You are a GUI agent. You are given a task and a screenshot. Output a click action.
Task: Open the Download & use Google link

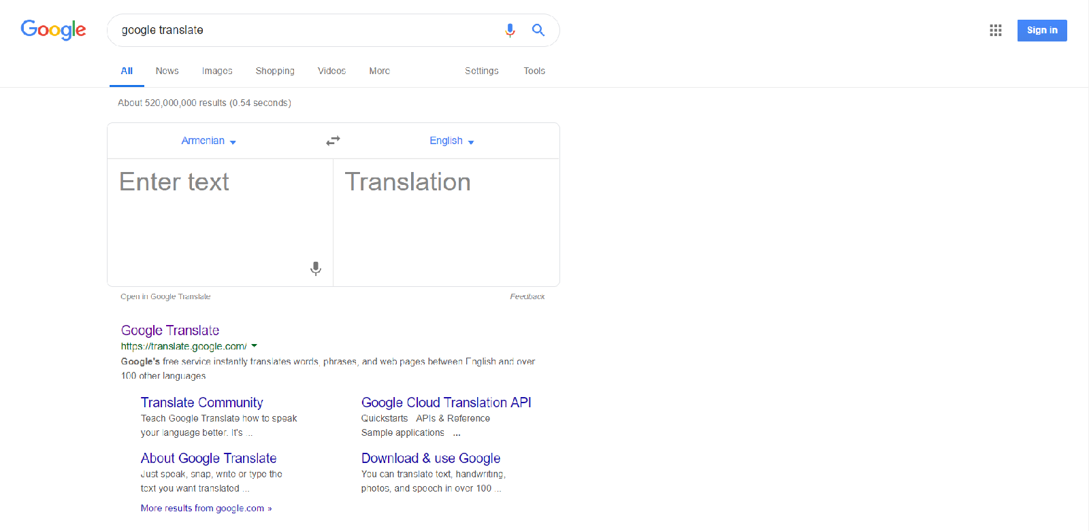tap(431, 458)
